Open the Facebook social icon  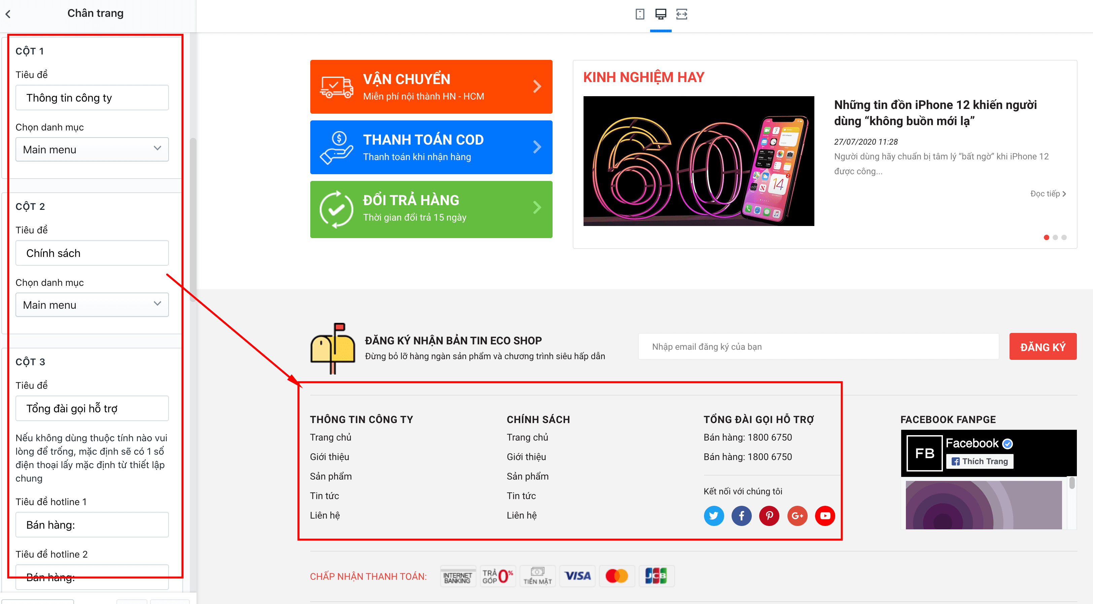[x=741, y=516]
